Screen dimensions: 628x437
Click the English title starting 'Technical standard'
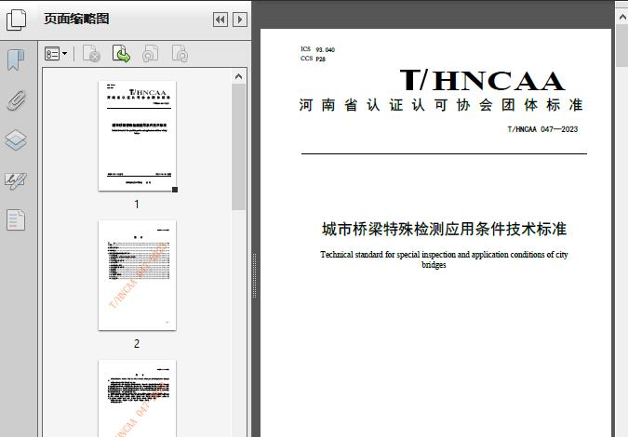coord(444,259)
